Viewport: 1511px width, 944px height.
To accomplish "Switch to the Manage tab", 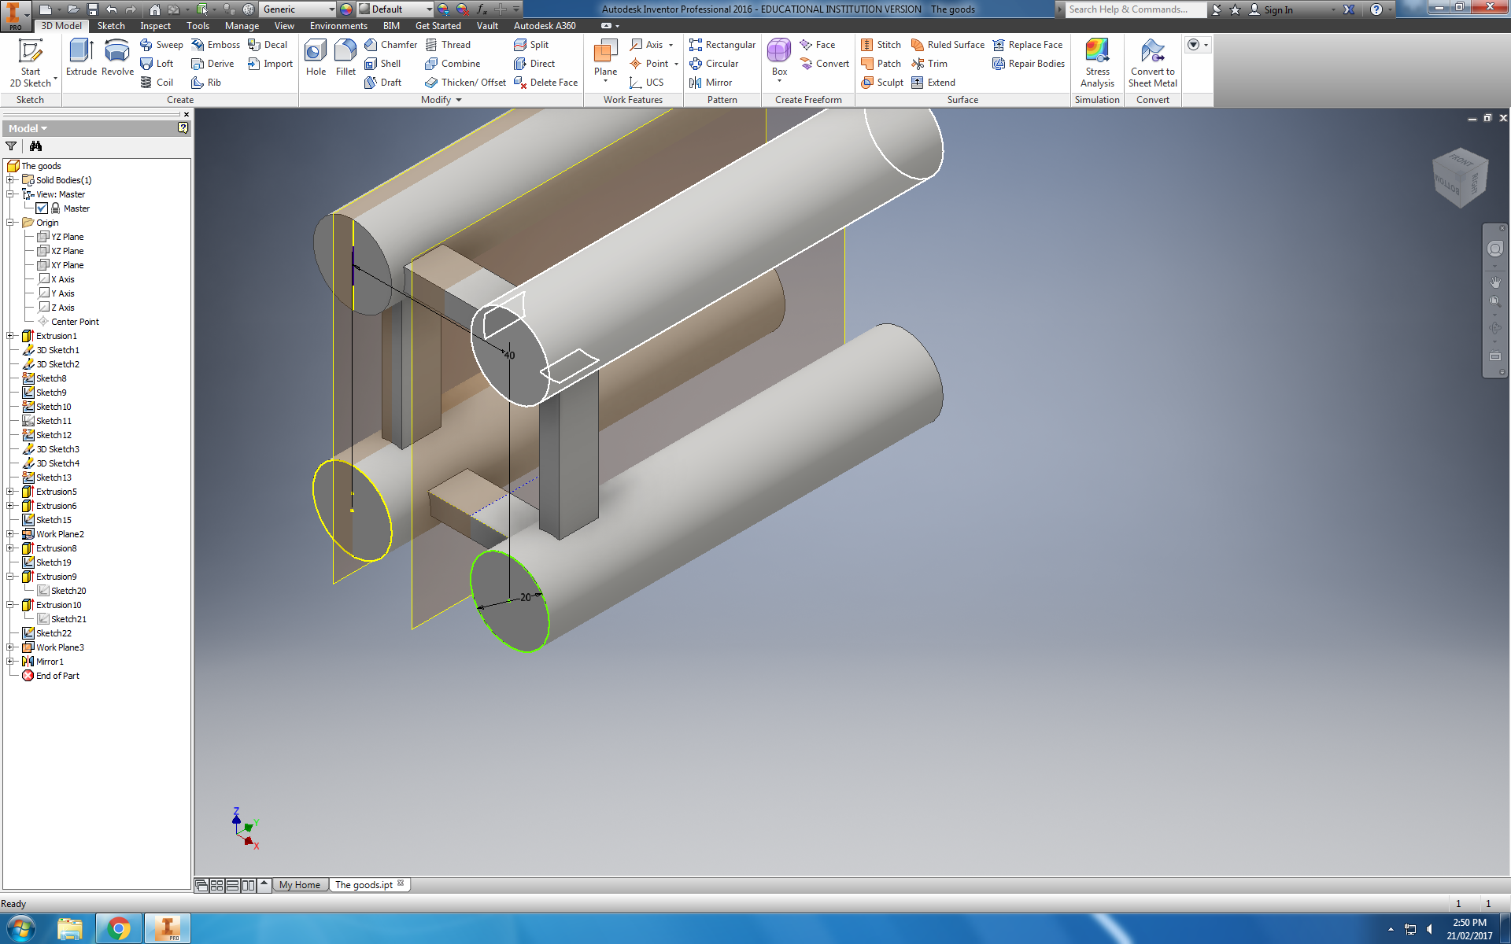I will (242, 26).
